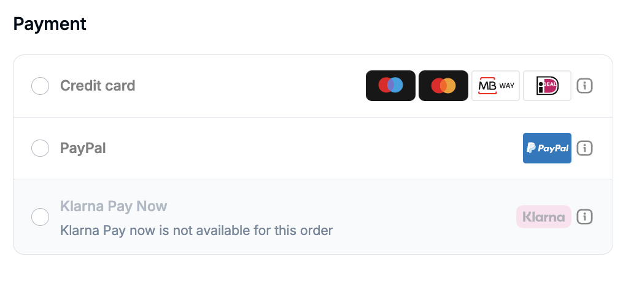
Task: Click the Klarna not available message
Action: 196,231
